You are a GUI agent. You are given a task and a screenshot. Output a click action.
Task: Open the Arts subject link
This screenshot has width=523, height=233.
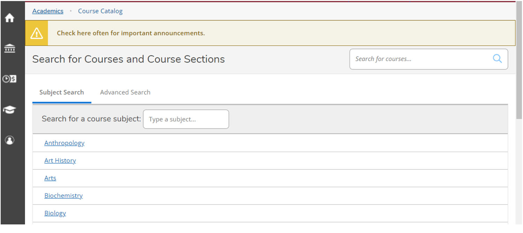[x=50, y=178]
